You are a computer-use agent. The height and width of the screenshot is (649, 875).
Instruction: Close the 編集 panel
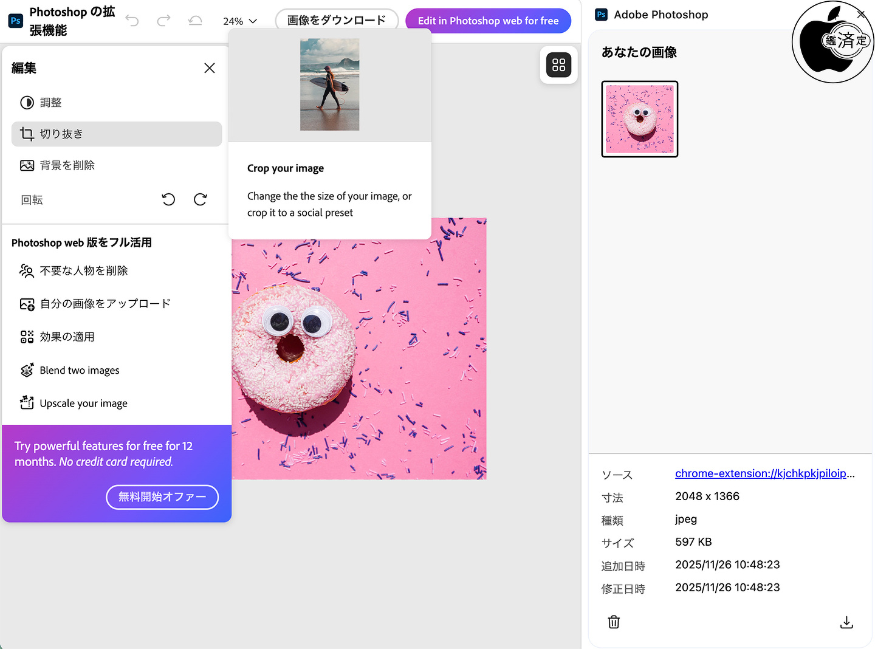pos(210,68)
